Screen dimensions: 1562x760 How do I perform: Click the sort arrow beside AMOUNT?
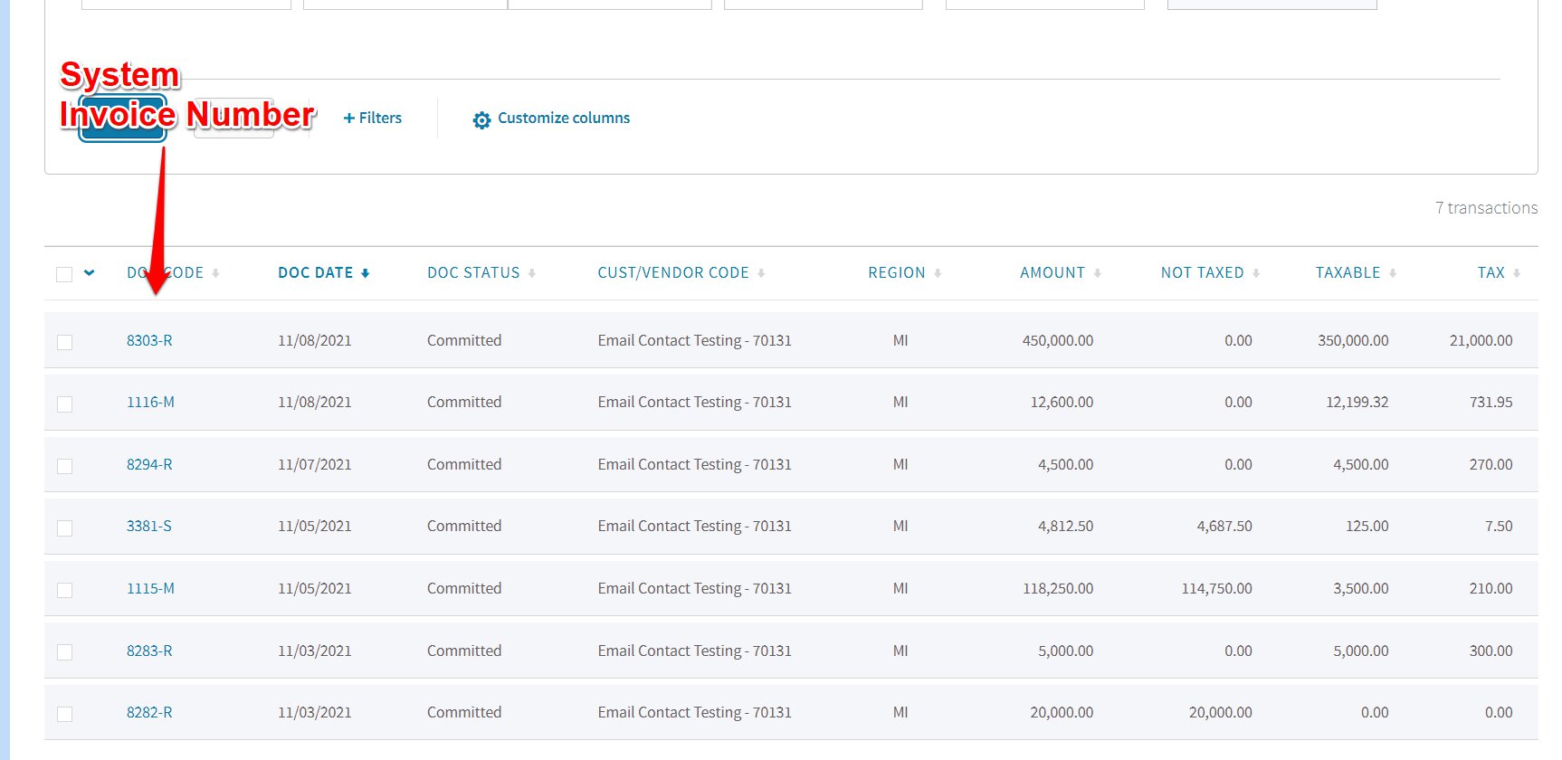click(1097, 273)
